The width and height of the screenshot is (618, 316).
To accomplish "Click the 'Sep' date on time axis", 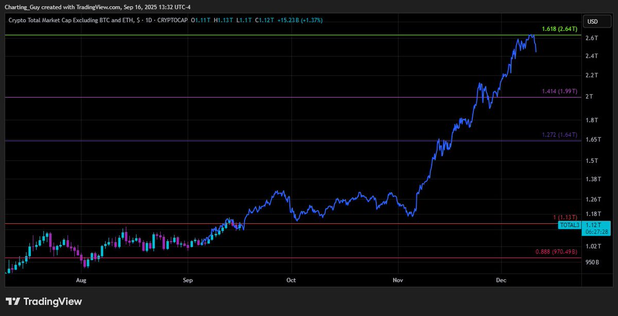I will click(187, 280).
